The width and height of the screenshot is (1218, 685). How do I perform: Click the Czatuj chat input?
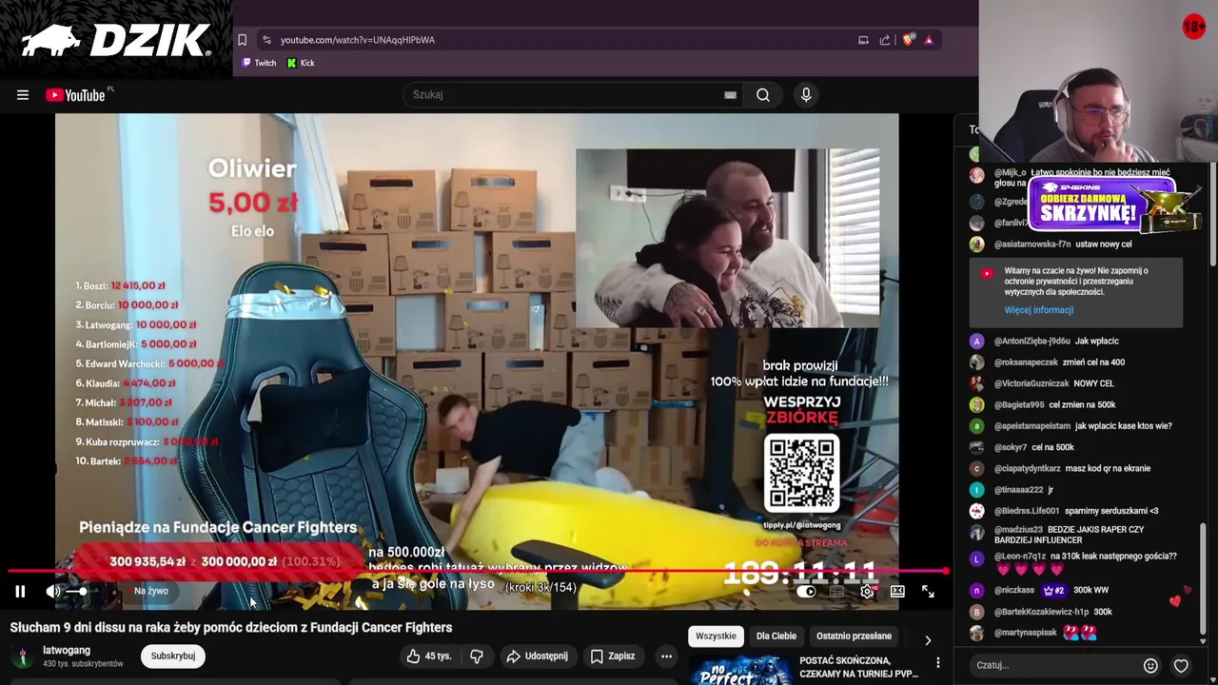[1054, 665]
